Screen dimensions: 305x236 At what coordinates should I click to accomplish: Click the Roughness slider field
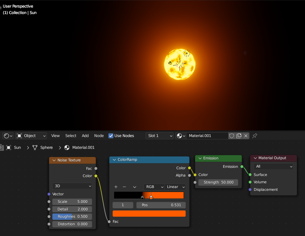pyautogui.click(x=72, y=217)
